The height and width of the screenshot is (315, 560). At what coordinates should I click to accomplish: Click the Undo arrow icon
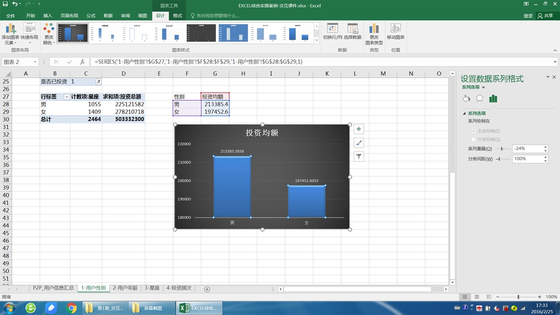coord(15,4)
